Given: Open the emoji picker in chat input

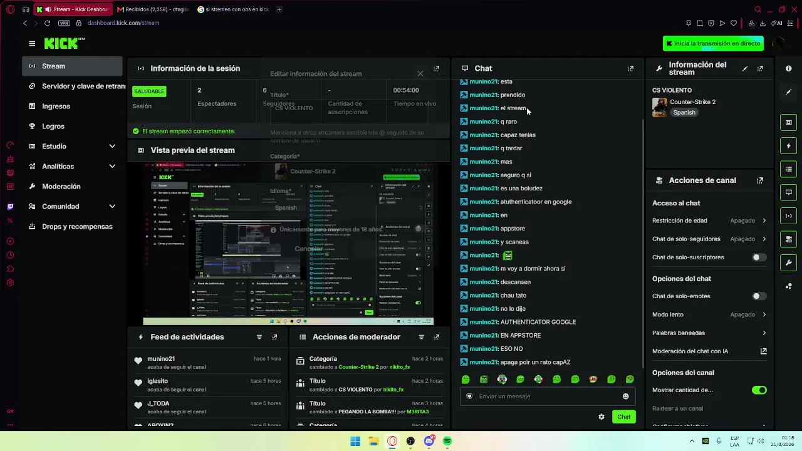Looking at the screenshot, I should pos(625,396).
